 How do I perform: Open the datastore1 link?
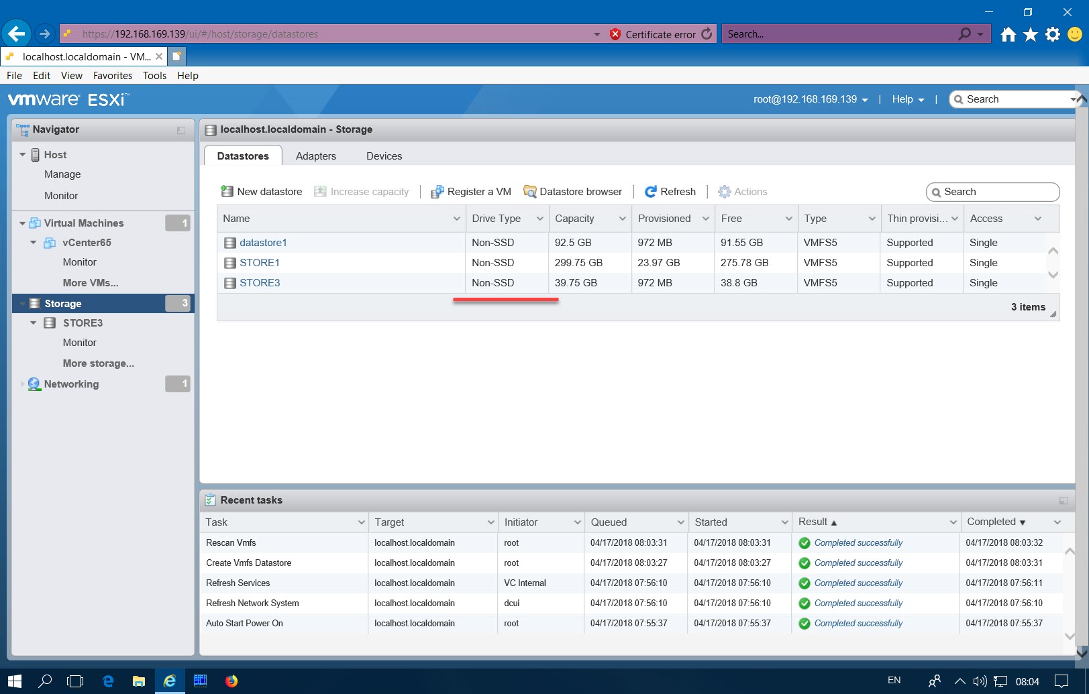(263, 242)
